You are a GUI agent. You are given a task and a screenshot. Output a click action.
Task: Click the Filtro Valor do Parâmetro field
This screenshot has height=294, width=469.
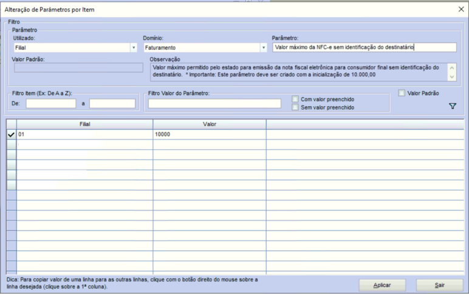coord(214,104)
